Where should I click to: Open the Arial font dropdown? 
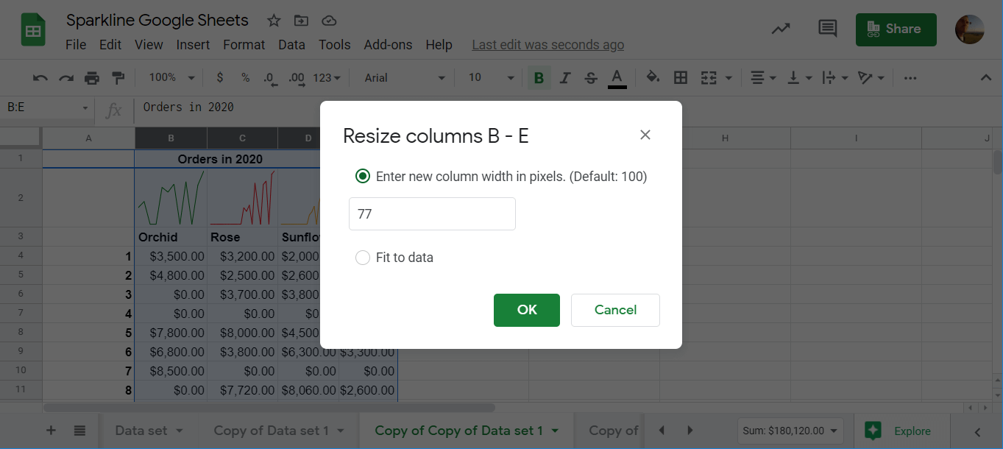click(x=402, y=77)
